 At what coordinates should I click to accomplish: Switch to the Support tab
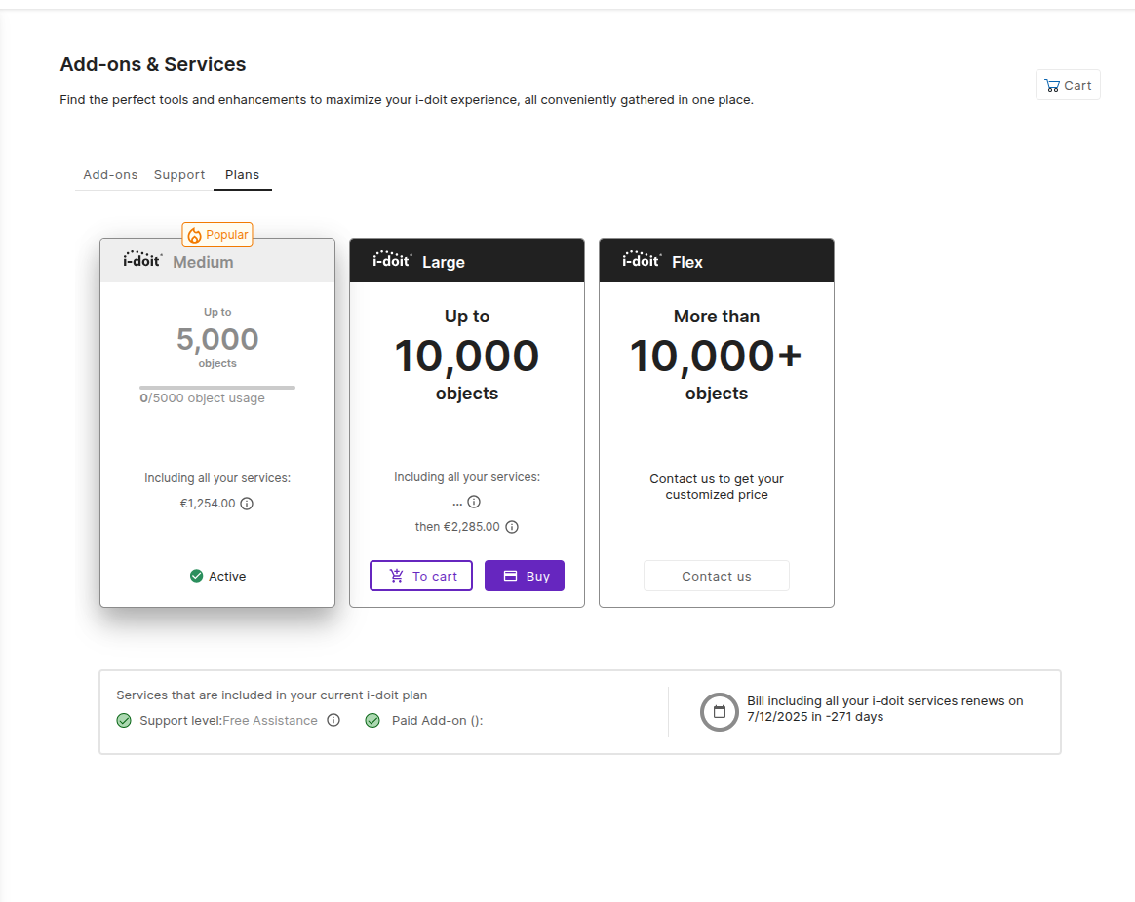[179, 175]
